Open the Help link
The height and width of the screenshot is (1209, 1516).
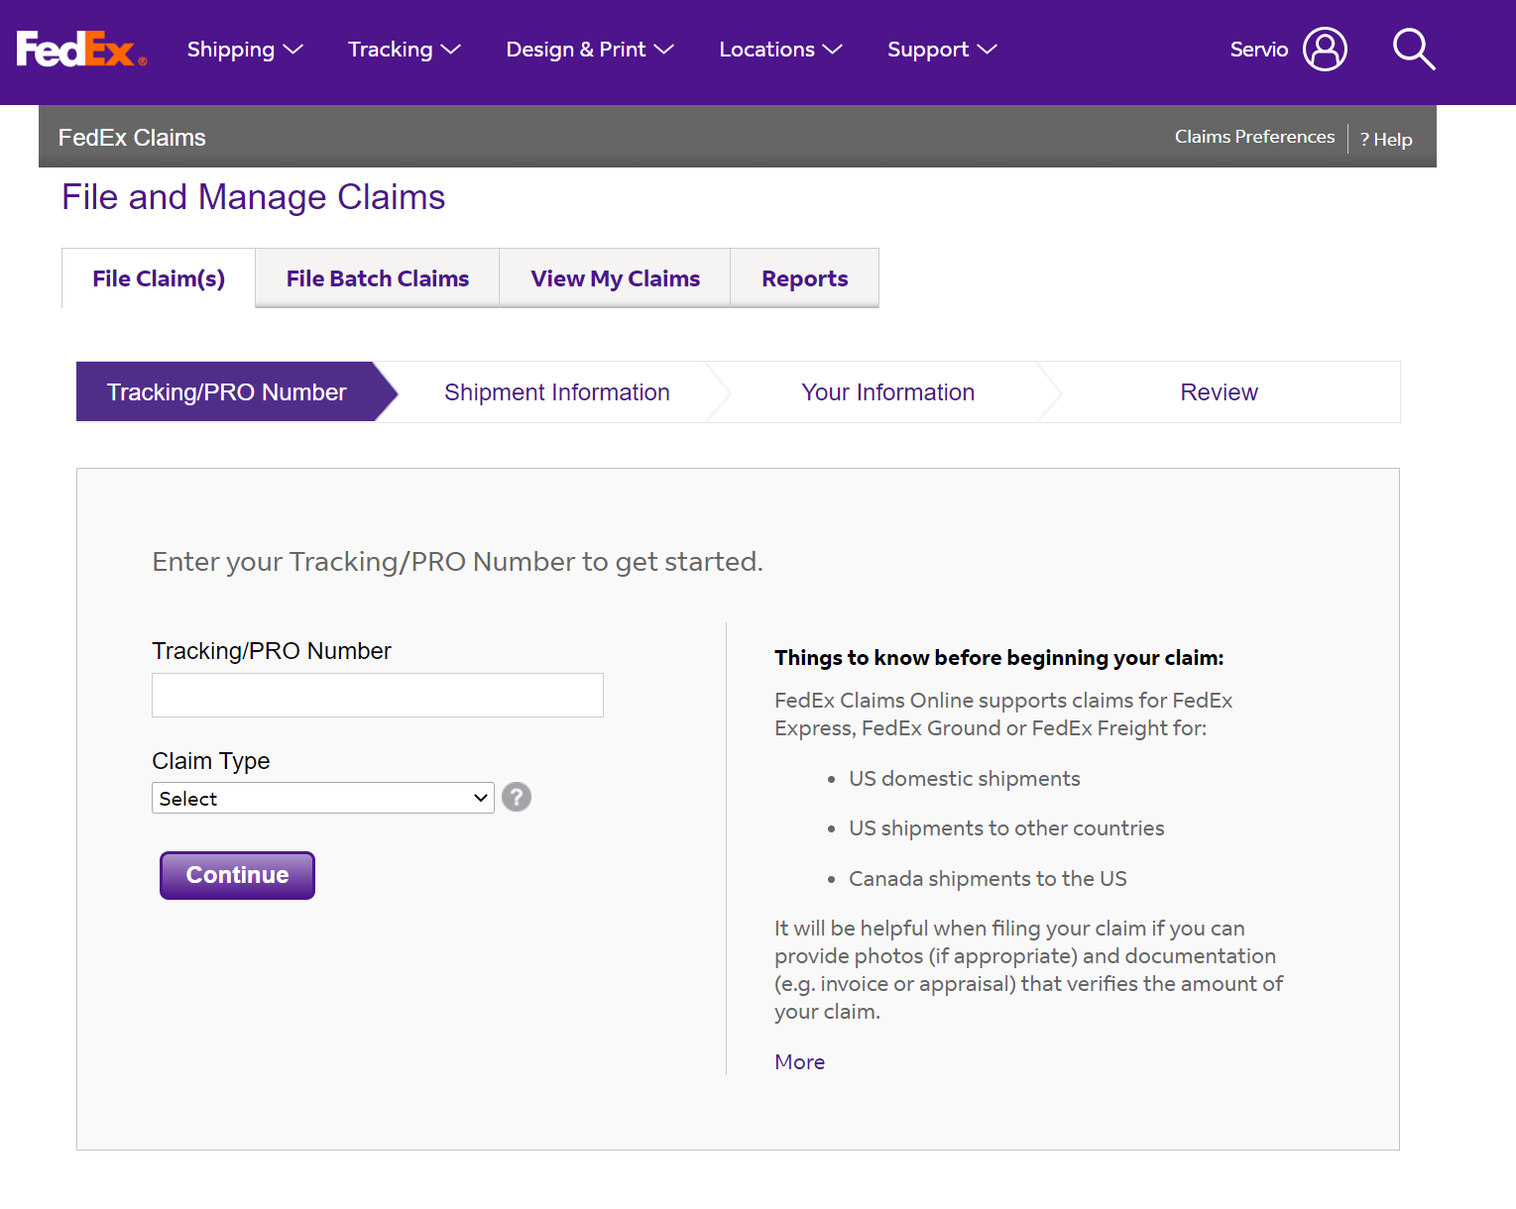click(1386, 140)
